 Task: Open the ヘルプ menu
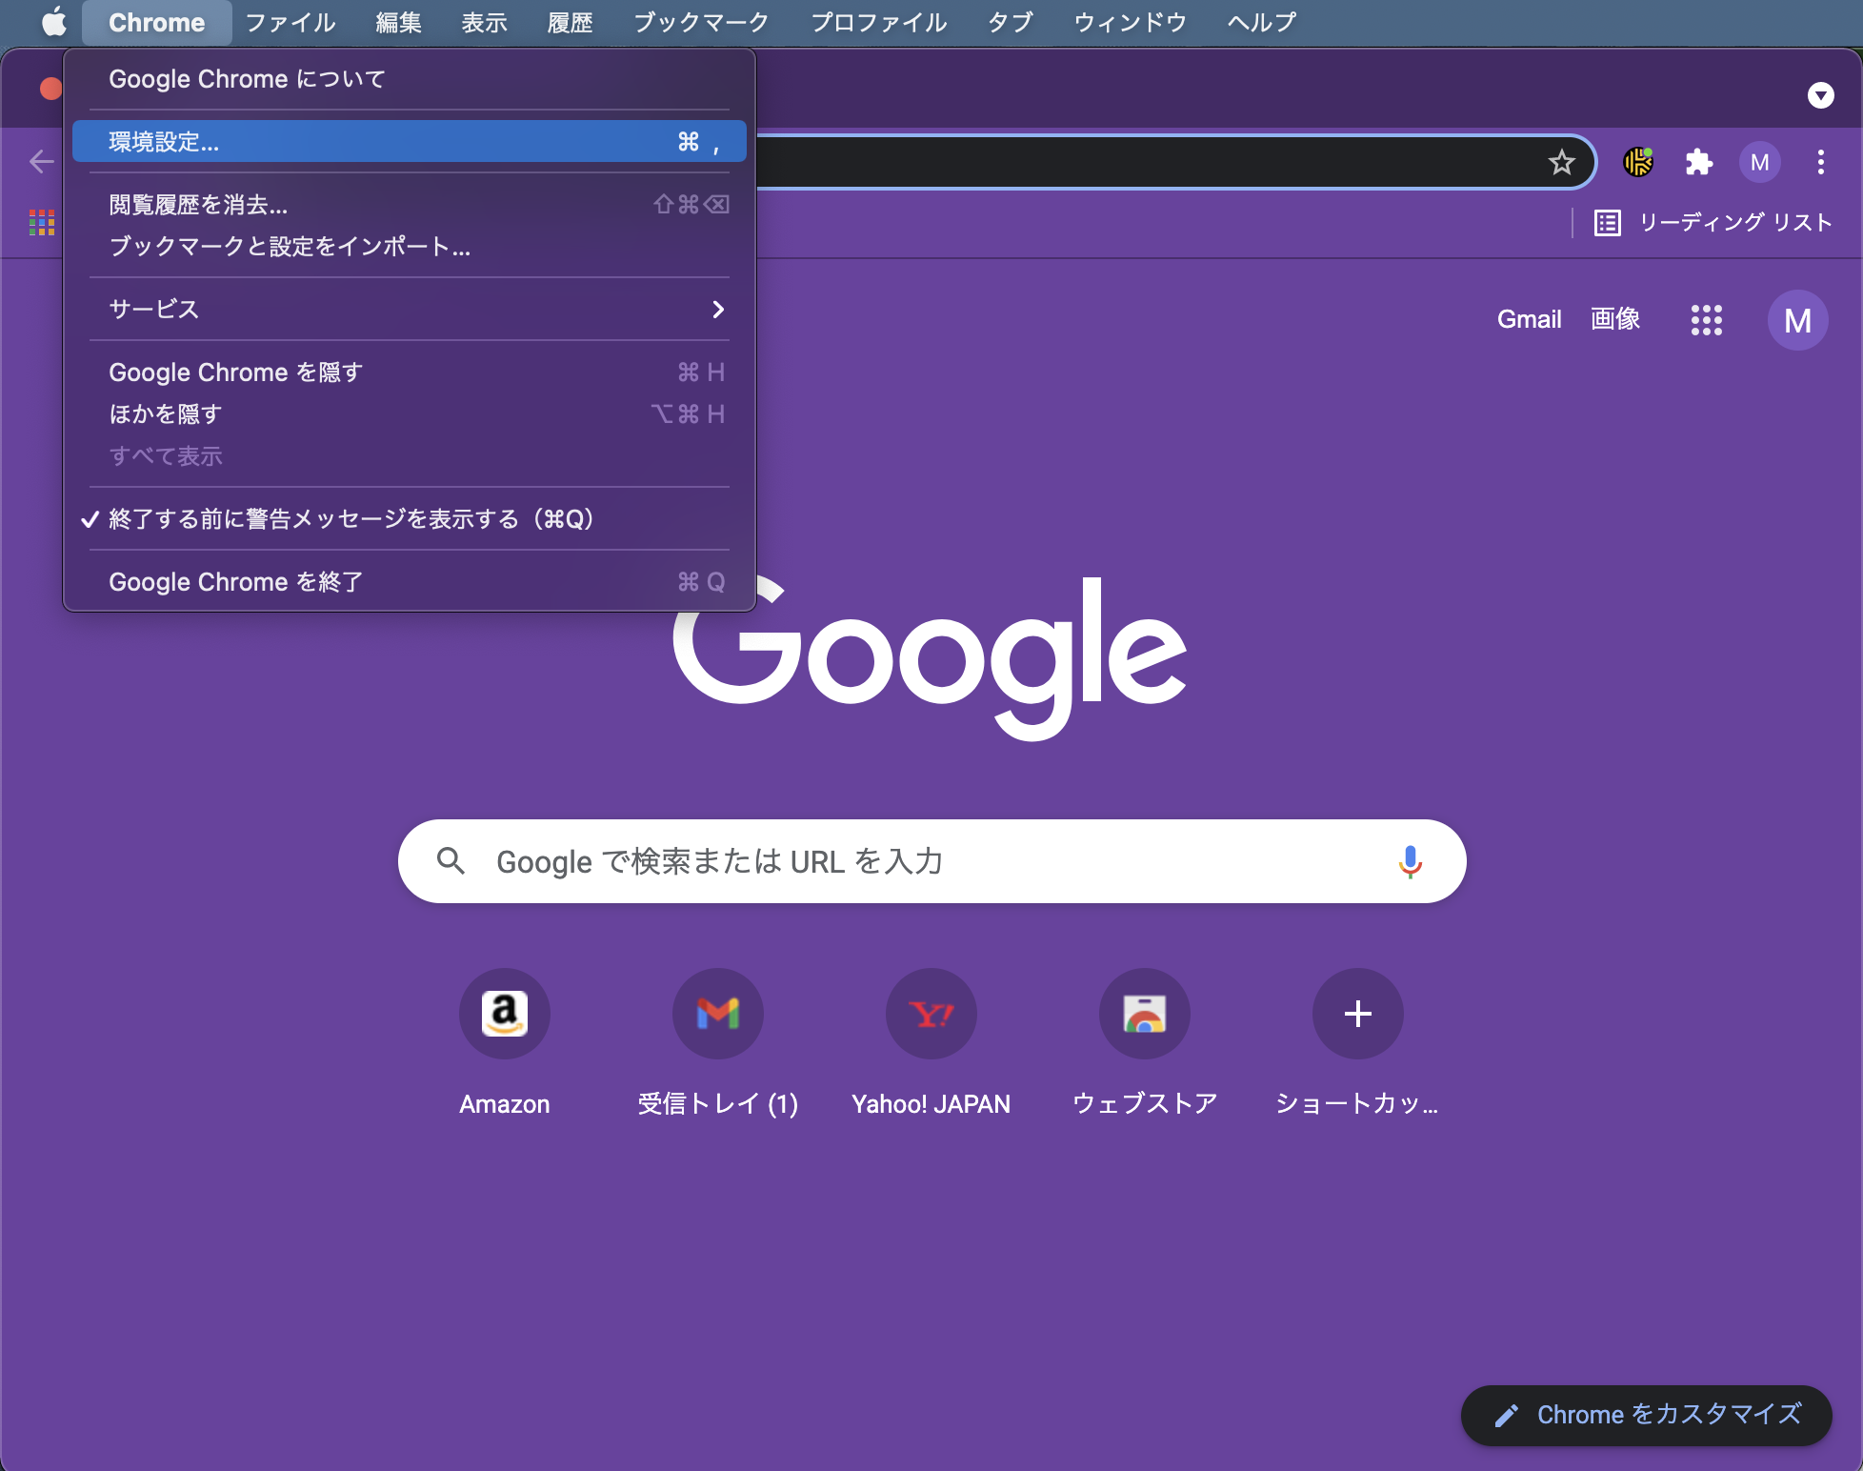tap(1260, 22)
